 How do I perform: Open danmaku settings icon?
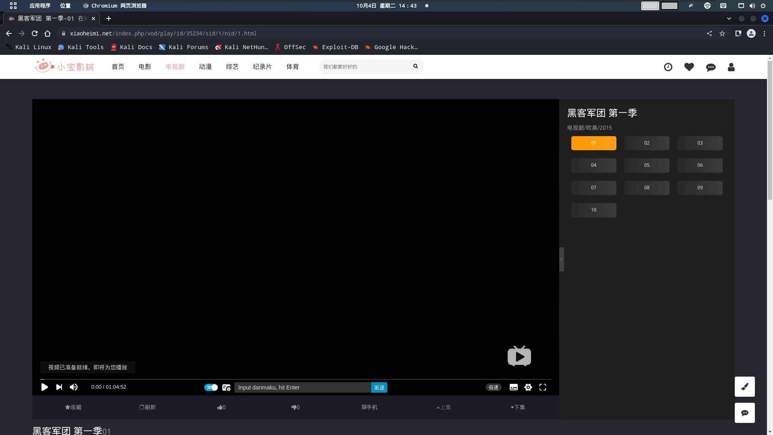click(226, 387)
